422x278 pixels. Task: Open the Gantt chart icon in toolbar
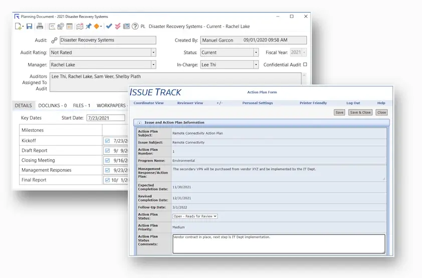pos(52,27)
